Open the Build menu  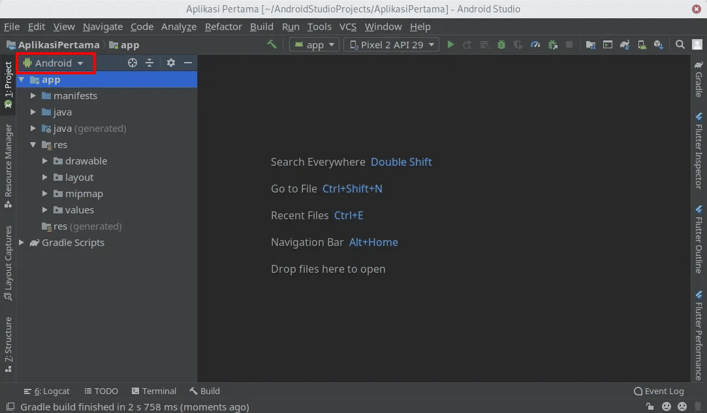click(262, 27)
